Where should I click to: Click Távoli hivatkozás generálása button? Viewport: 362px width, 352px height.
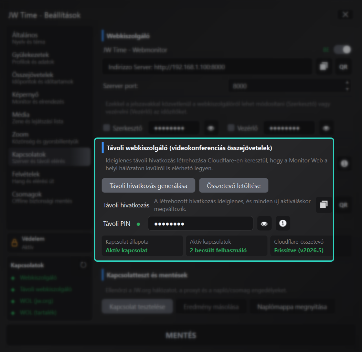point(148,186)
